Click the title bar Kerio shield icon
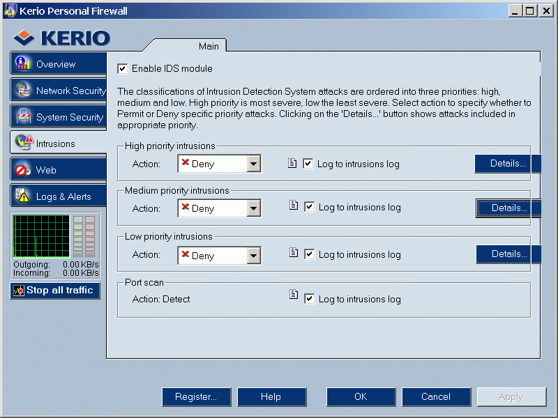Viewport: 558px width, 418px height. (10, 10)
